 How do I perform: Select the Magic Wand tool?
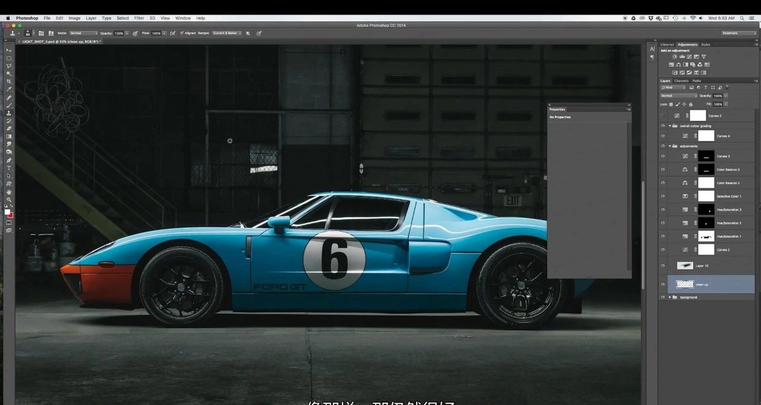[x=9, y=72]
